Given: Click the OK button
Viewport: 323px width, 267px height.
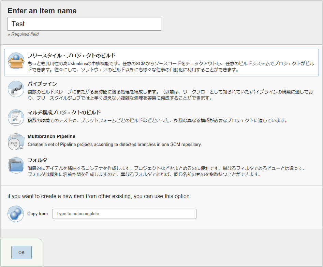Looking at the screenshot, I should click(21, 253).
